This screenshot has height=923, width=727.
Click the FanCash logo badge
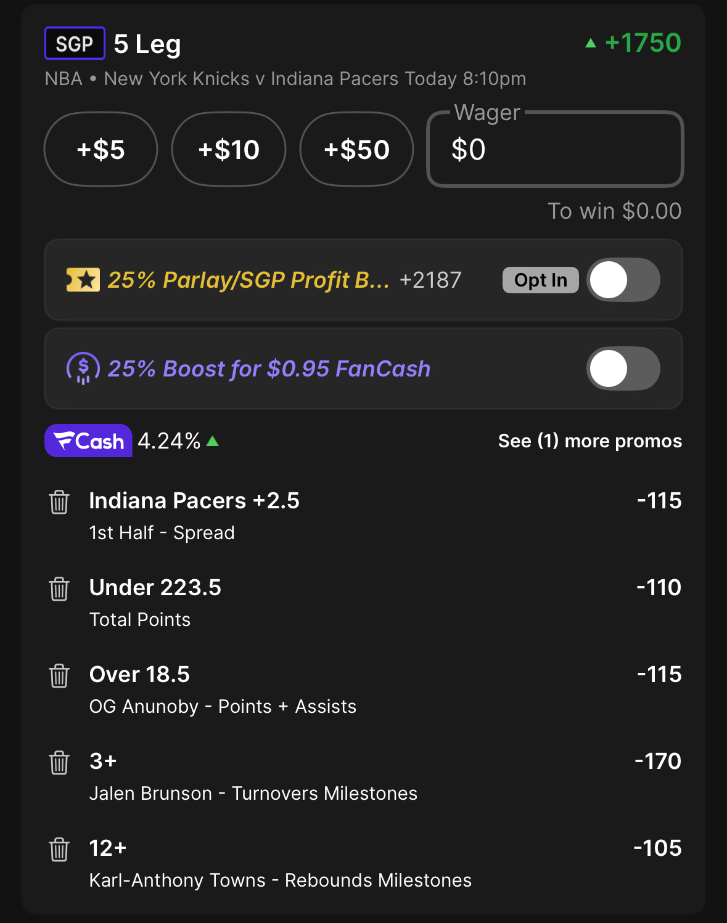(x=88, y=441)
